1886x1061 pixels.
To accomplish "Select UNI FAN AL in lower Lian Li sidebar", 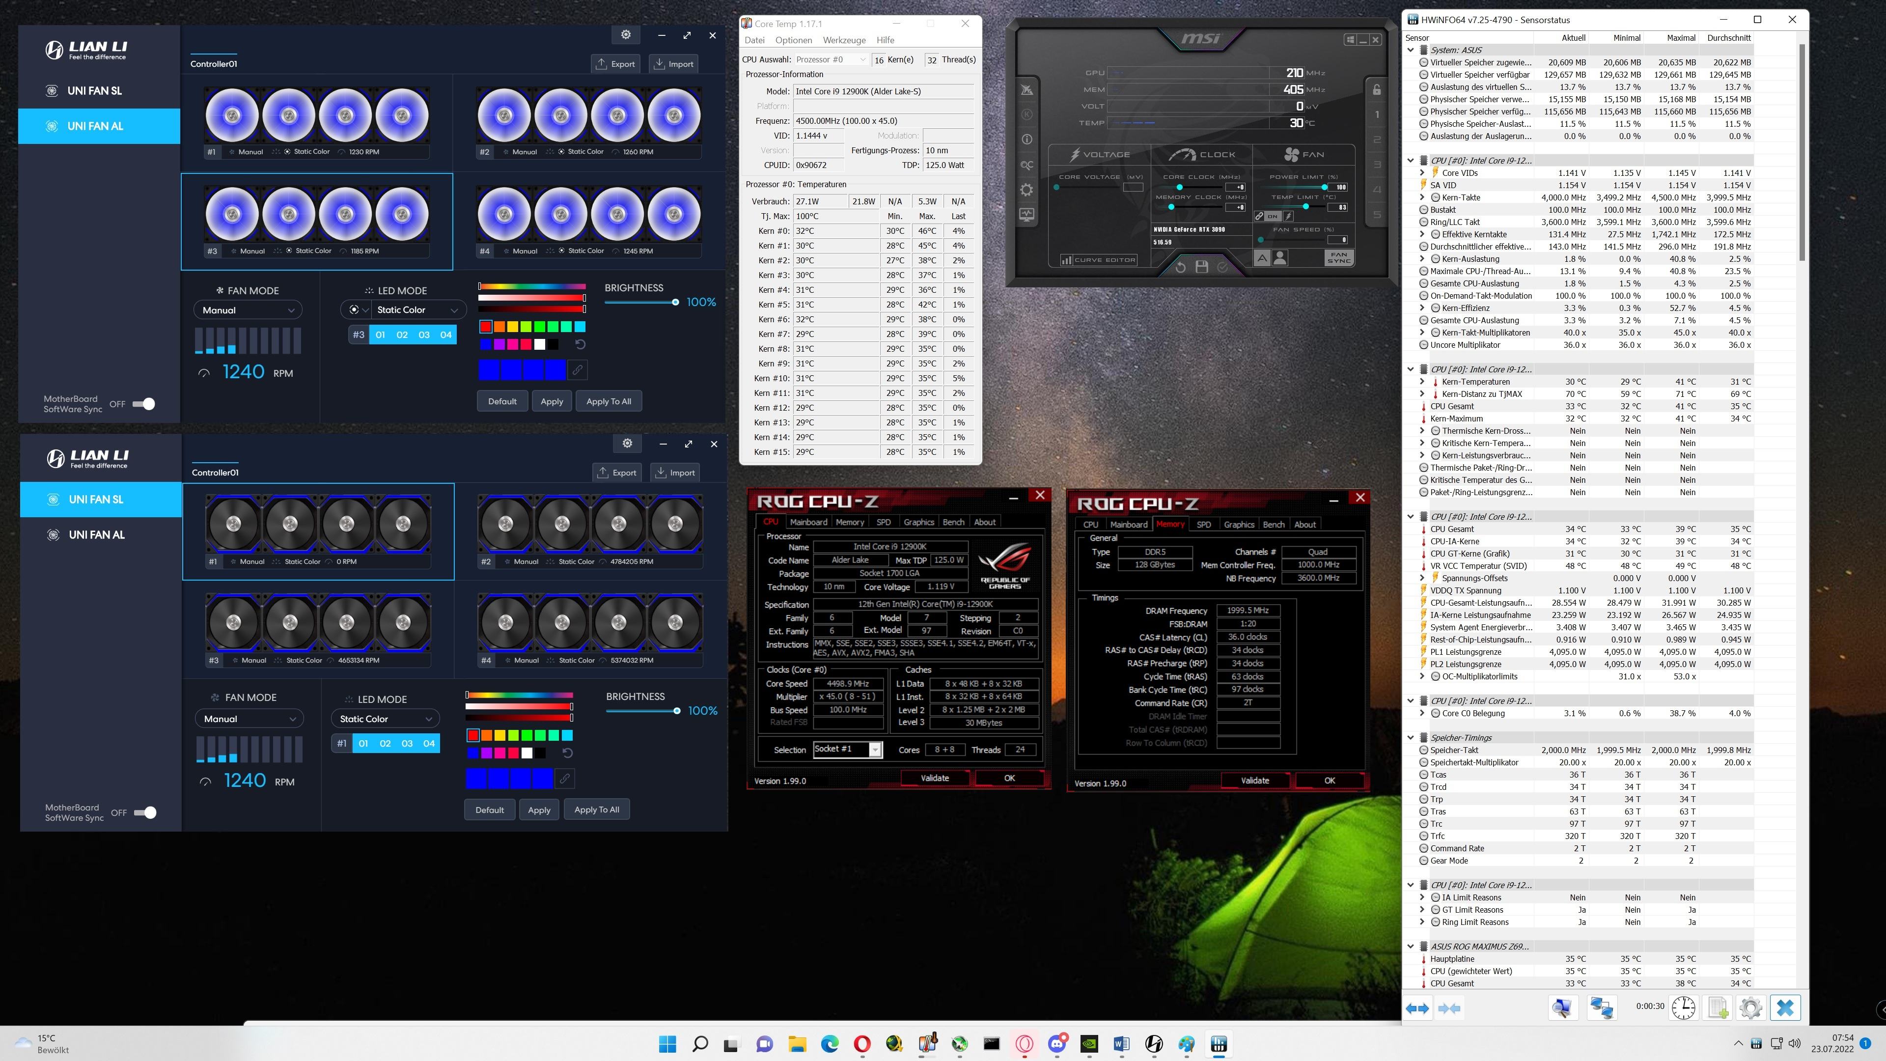I will coord(100,534).
